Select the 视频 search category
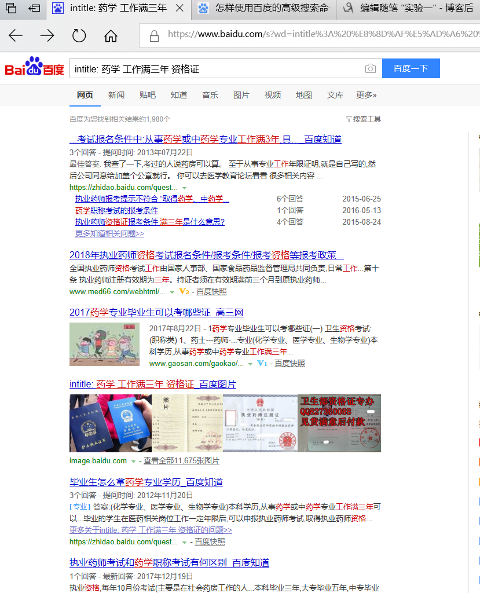Viewport: 480px width, 593px height. click(x=272, y=95)
